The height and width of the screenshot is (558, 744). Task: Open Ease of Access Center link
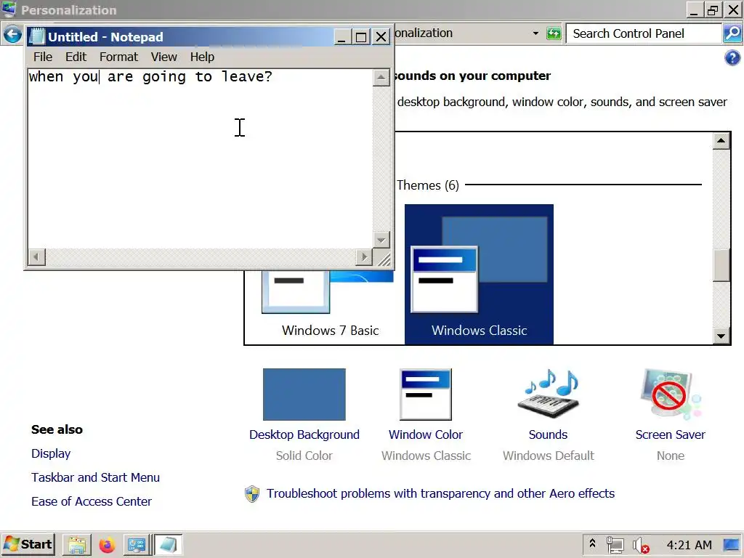coord(92,501)
